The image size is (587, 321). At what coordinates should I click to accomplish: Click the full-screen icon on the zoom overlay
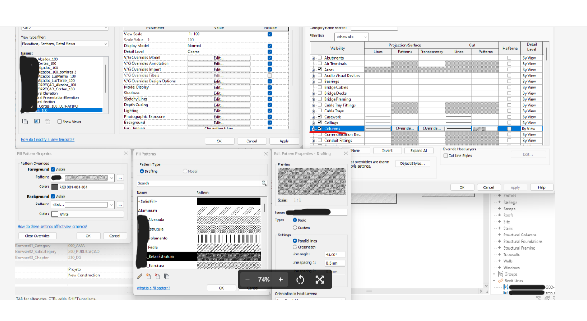pos(320,279)
